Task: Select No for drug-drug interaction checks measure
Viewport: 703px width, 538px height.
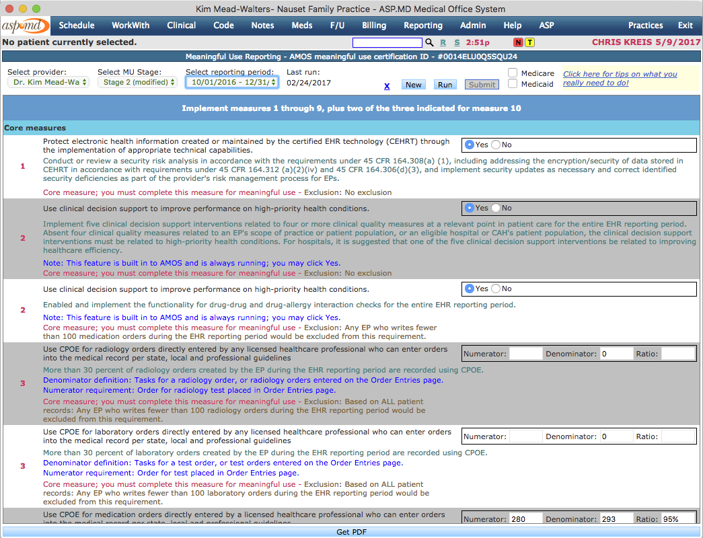Action: pyautogui.click(x=496, y=289)
